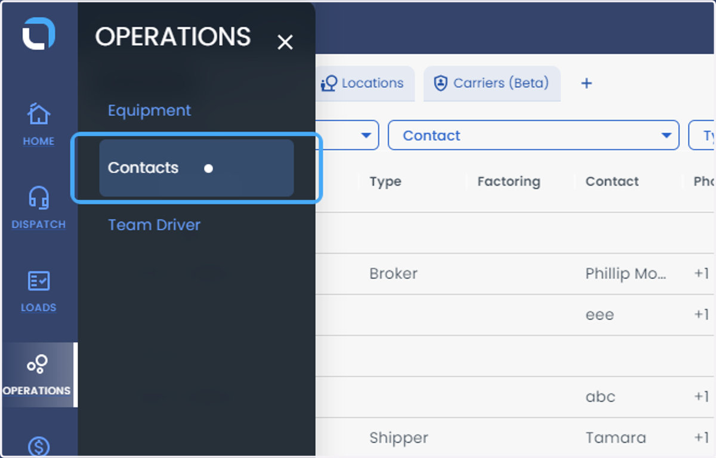Close the Operations menu panel
Viewport: 716px width, 458px height.
coord(285,42)
